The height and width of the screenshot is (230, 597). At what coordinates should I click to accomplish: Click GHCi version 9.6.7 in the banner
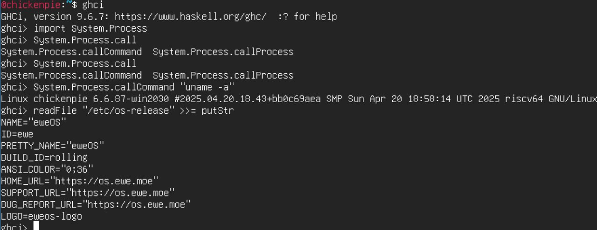pyautogui.click(x=55, y=17)
